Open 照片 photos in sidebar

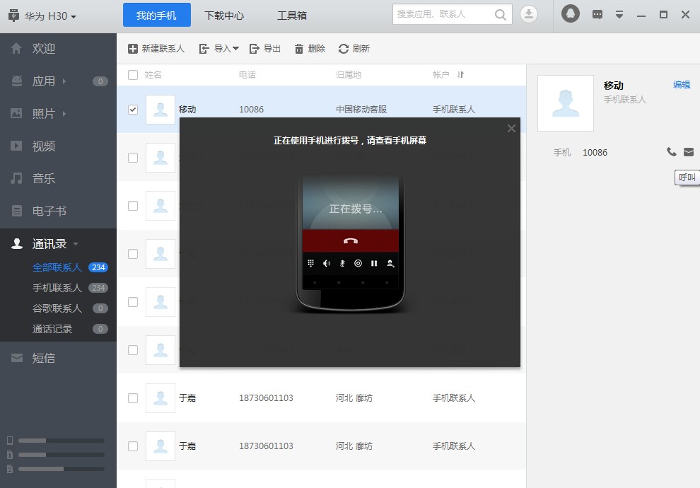pyautogui.click(x=44, y=114)
